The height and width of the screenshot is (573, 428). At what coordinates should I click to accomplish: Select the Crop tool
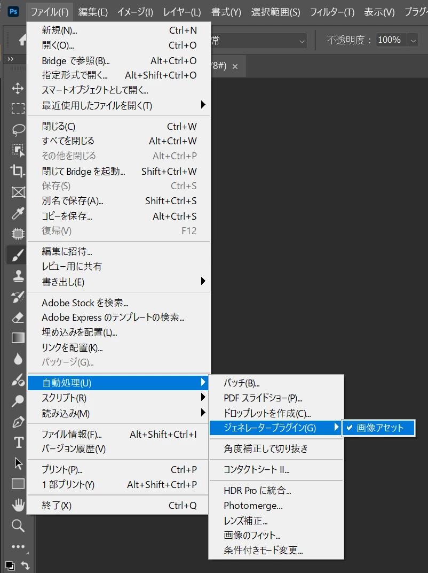(18, 171)
